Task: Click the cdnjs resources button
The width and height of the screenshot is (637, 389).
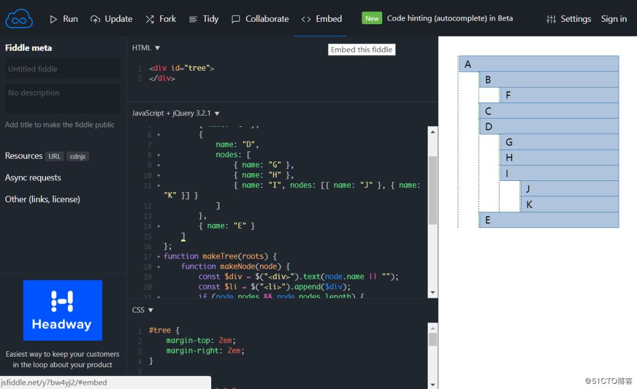Action: click(78, 156)
